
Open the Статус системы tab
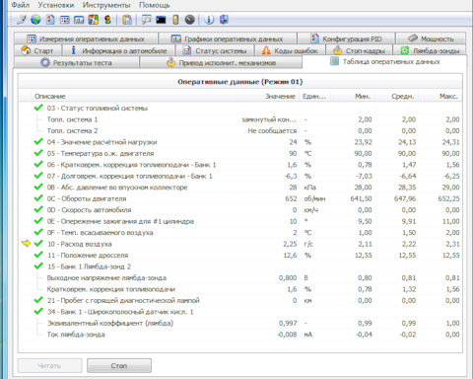tap(215, 50)
